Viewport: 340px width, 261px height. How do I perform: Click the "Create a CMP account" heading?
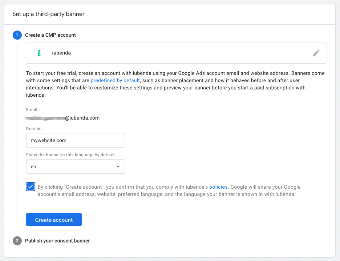(x=50, y=35)
